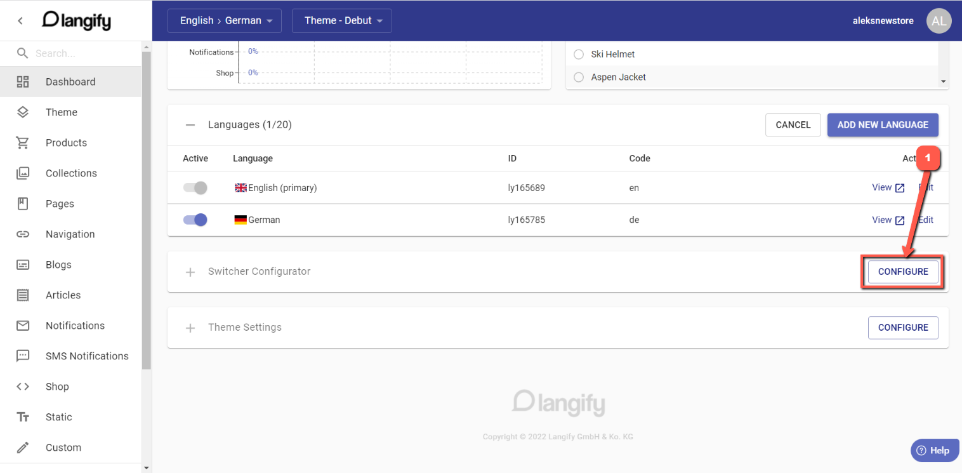The width and height of the screenshot is (962, 473).
Task: Click the Static text-size icon
Action: 23,417
